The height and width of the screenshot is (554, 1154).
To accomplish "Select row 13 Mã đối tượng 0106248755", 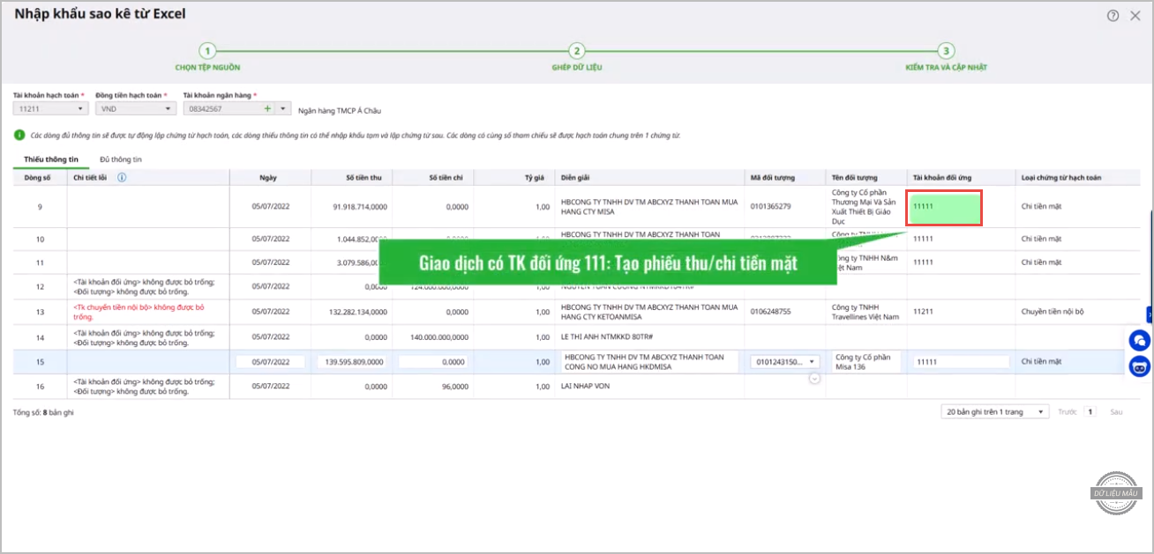I will pos(771,311).
